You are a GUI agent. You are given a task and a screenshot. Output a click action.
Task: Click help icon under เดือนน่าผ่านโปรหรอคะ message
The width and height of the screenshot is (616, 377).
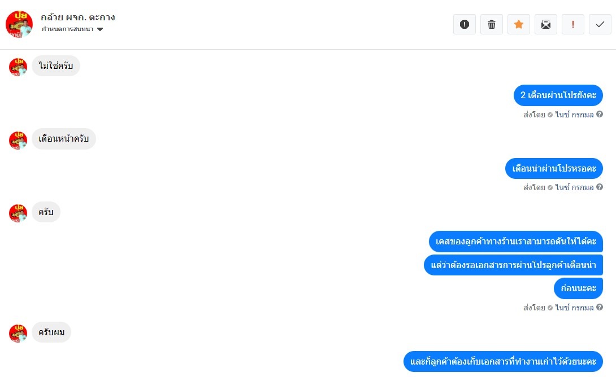coord(600,187)
